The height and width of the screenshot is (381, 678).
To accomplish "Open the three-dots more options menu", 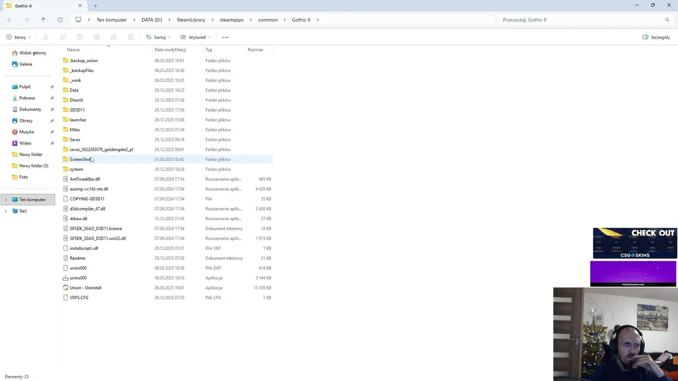I will click(x=225, y=37).
